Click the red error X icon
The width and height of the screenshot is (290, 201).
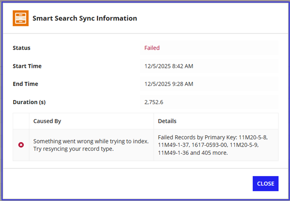click(x=21, y=145)
